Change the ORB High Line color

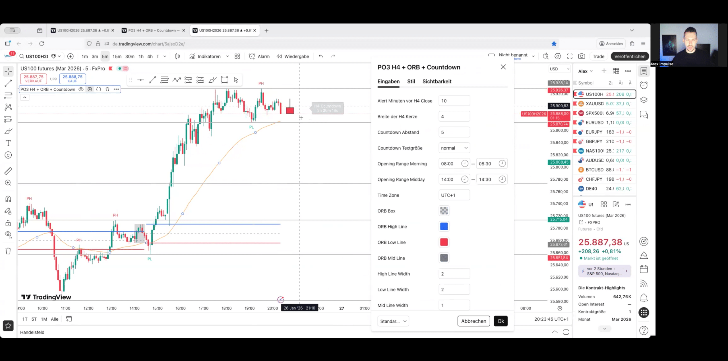click(444, 226)
